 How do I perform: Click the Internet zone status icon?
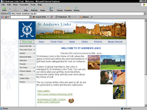point(122,109)
